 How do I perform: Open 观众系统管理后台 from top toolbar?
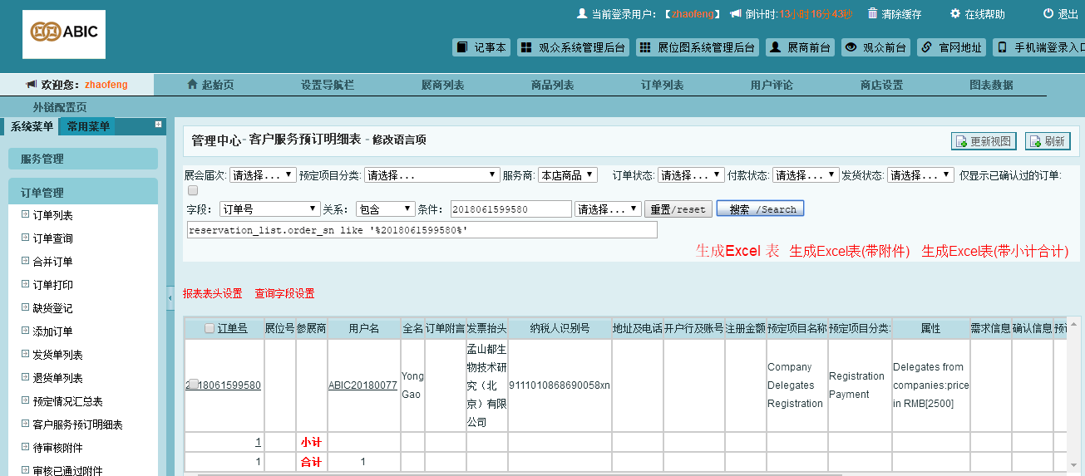pos(573,47)
